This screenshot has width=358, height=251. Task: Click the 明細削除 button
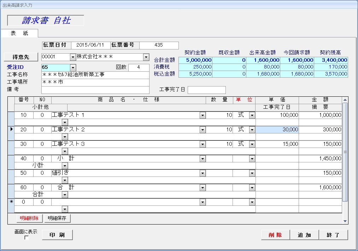(29, 219)
